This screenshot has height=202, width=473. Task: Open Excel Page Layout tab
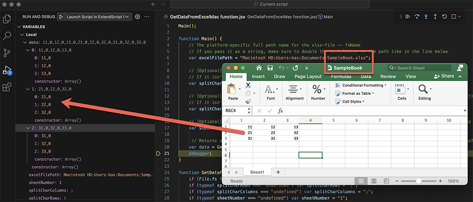(x=308, y=76)
